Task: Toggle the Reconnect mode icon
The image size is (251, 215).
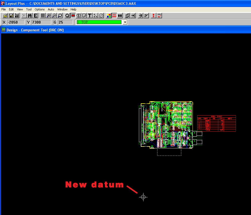Action: (120, 16)
